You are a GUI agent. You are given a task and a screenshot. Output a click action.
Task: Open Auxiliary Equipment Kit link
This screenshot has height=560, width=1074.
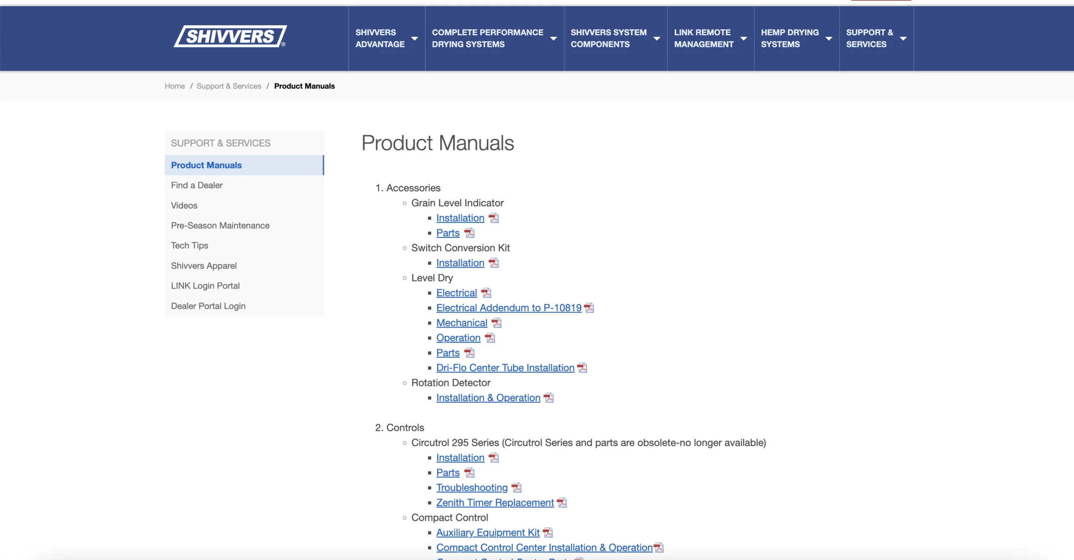pos(488,533)
